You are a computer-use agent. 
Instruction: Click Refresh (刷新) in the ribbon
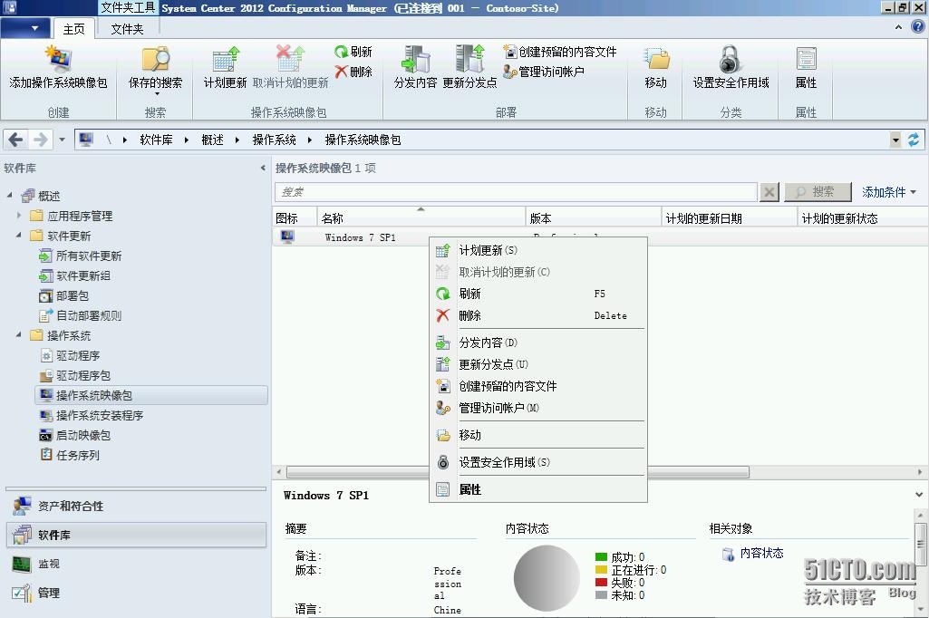point(353,52)
